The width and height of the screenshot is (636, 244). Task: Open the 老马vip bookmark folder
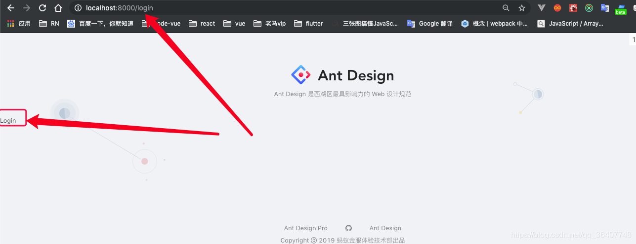point(269,23)
